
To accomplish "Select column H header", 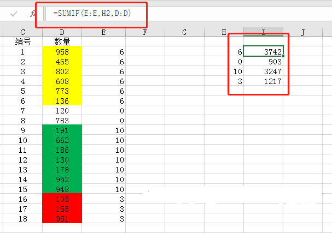I will (224, 32).
